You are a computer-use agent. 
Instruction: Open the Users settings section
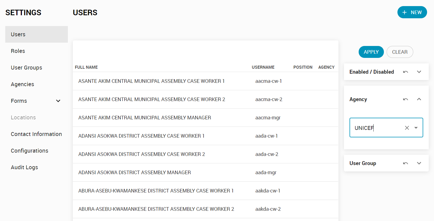coord(37,34)
